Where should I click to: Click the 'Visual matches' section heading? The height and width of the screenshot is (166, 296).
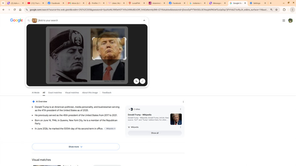click(41, 160)
